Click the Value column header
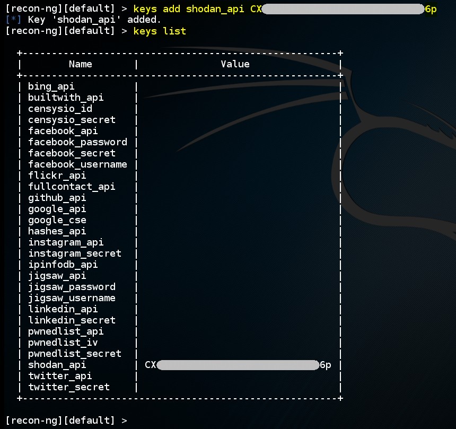The height and width of the screenshot is (429, 456). pyautogui.click(x=235, y=64)
